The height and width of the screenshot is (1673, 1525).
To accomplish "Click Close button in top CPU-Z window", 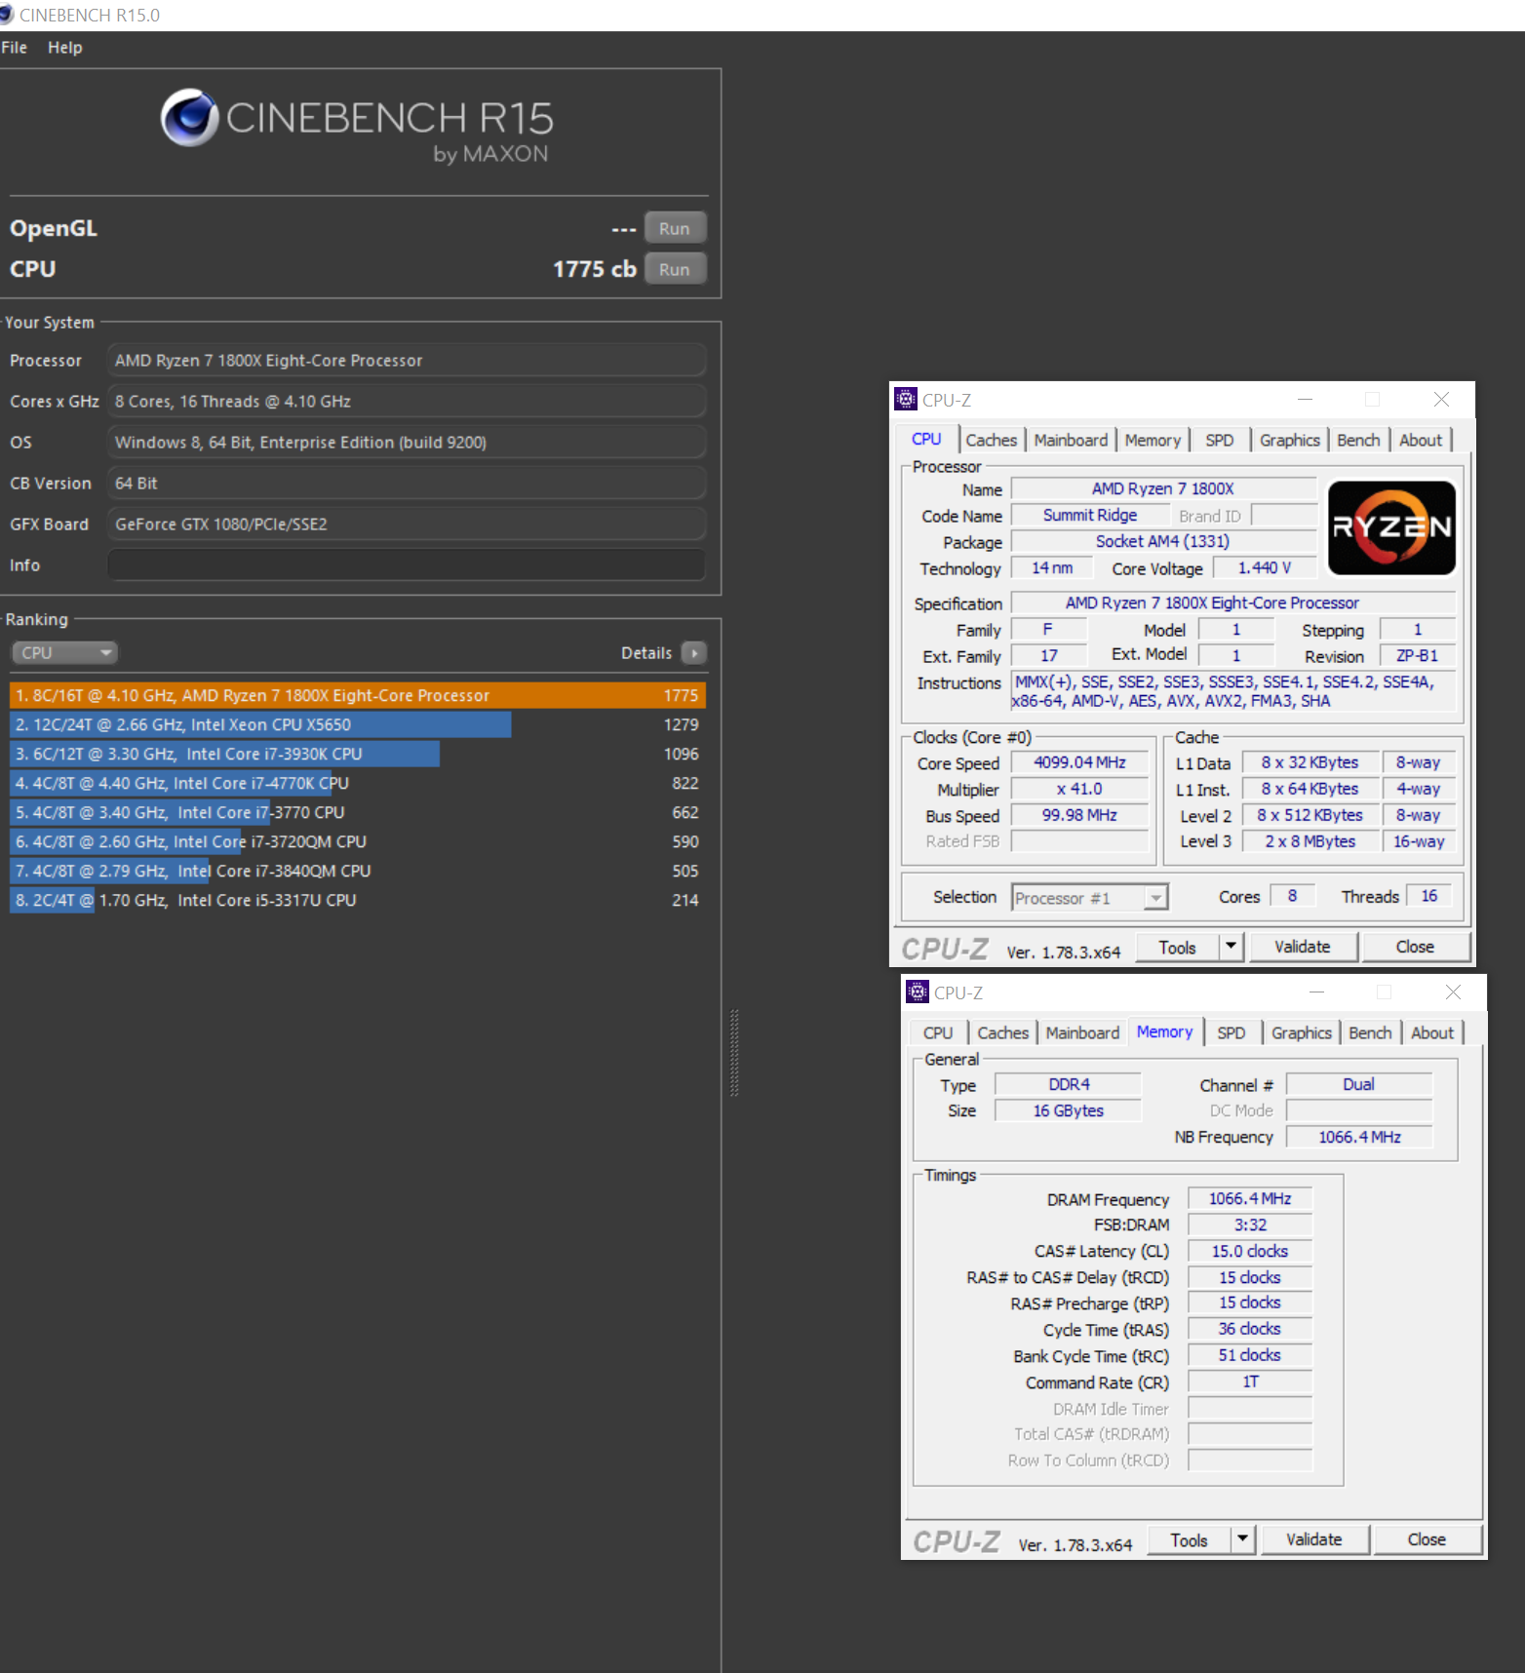I will pyautogui.click(x=1415, y=947).
